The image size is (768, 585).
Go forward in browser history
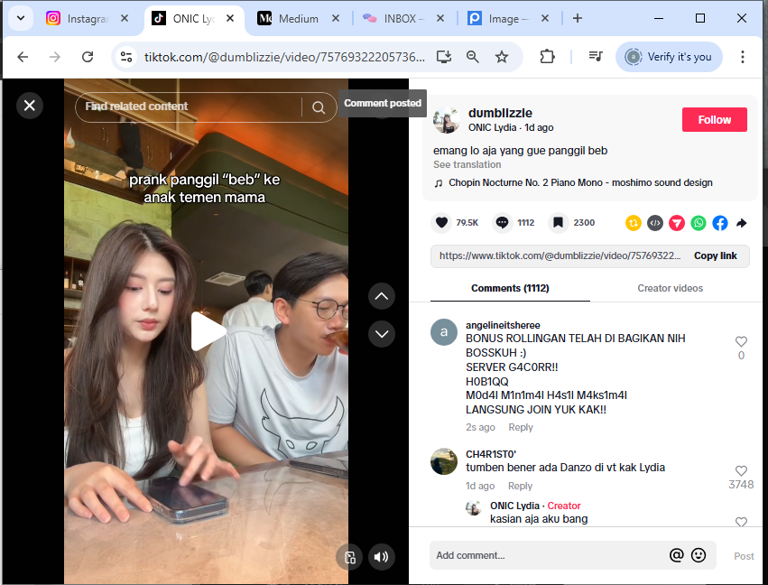pos(55,57)
